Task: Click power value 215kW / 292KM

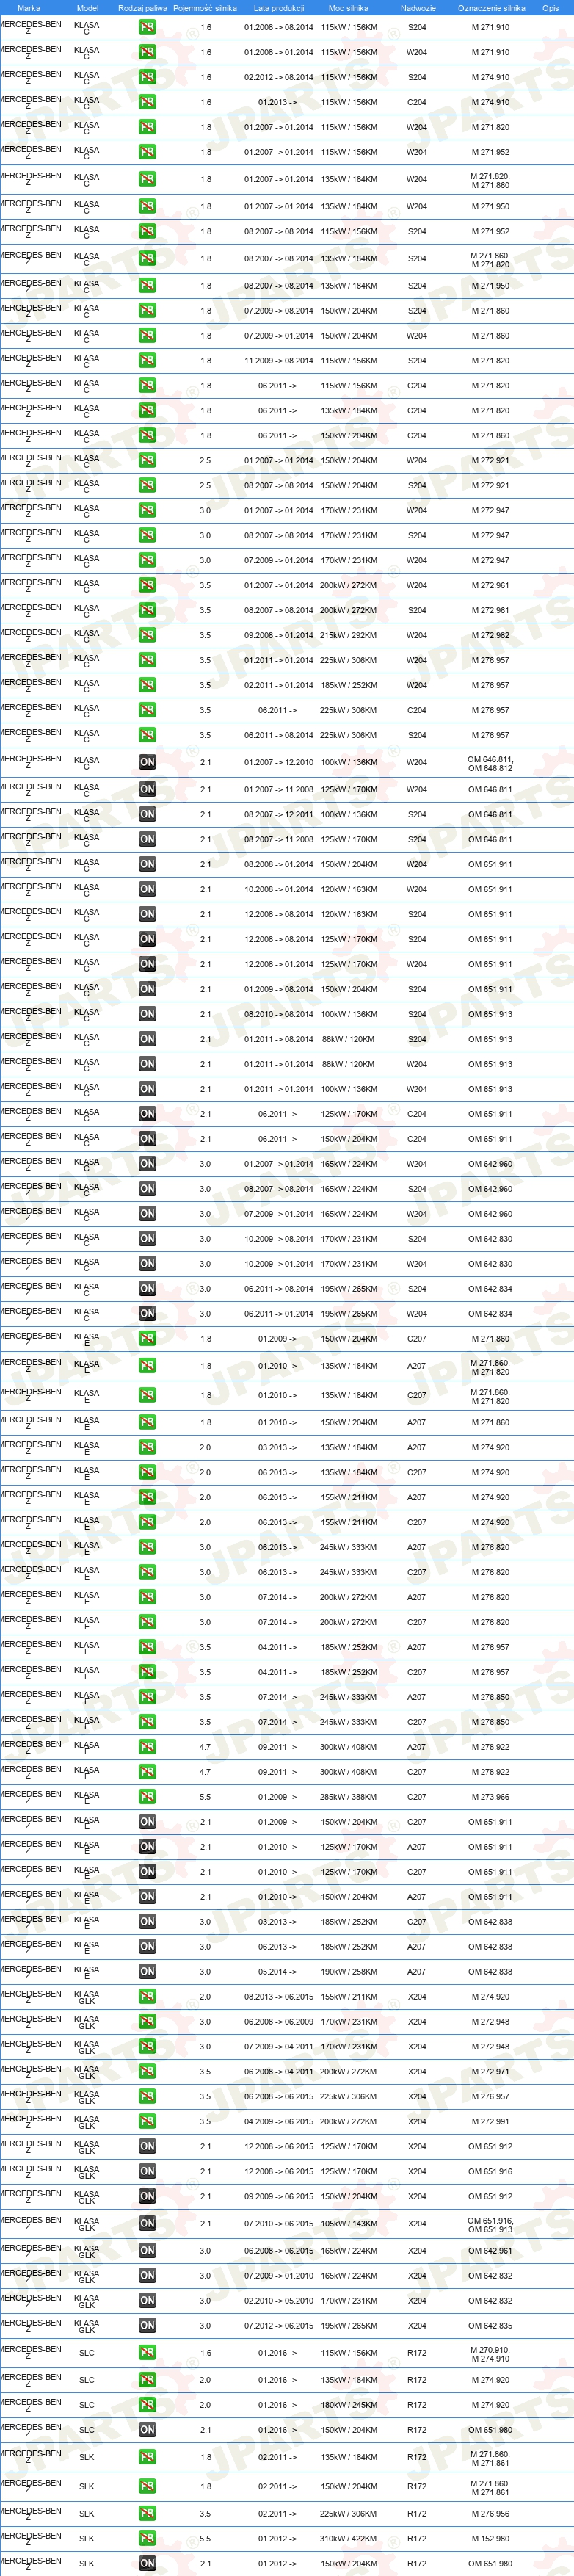Action: click(x=348, y=635)
